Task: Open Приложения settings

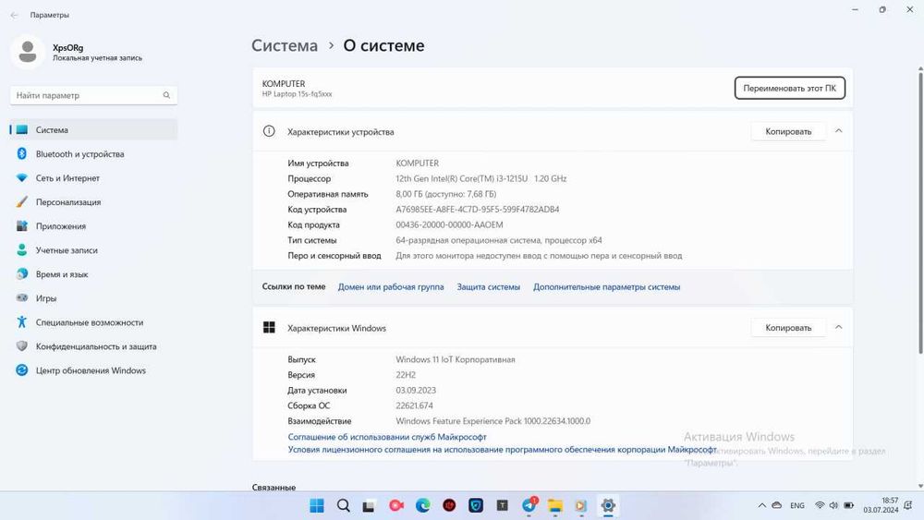Action: [93, 226]
